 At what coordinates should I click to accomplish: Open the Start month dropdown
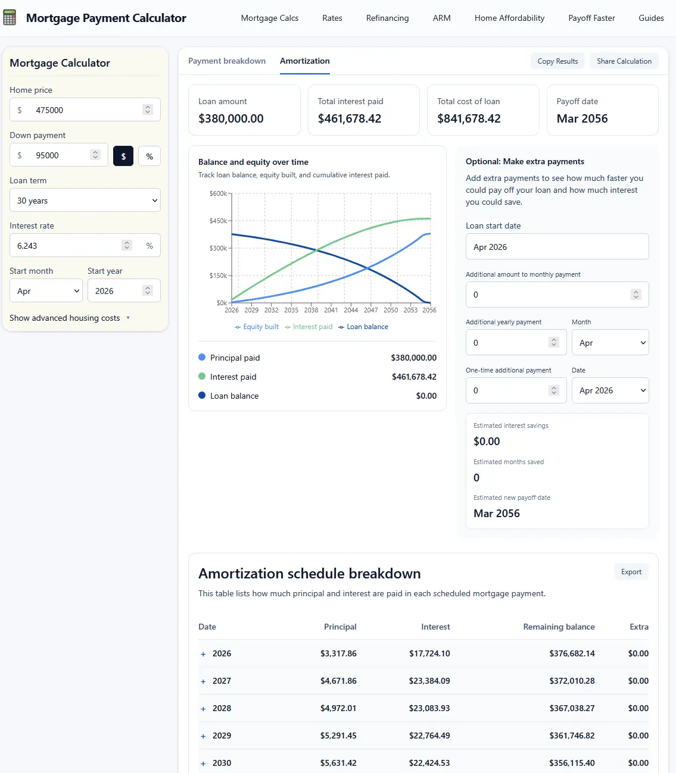tap(46, 291)
